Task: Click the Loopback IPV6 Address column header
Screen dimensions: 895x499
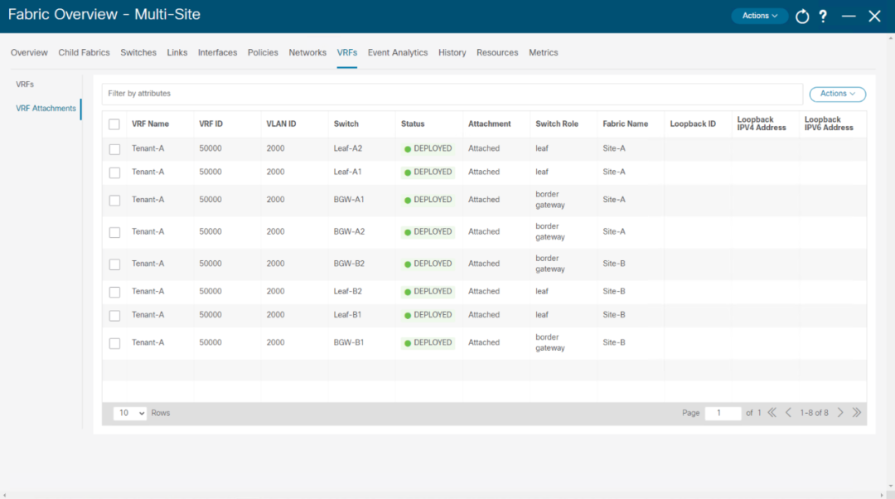Action: pos(829,124)
